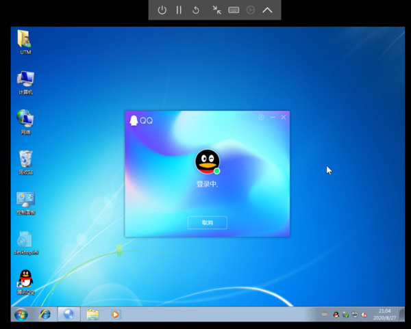Click the QQ logo in the window header
411x329 pixels.
[x=141, y=120]
